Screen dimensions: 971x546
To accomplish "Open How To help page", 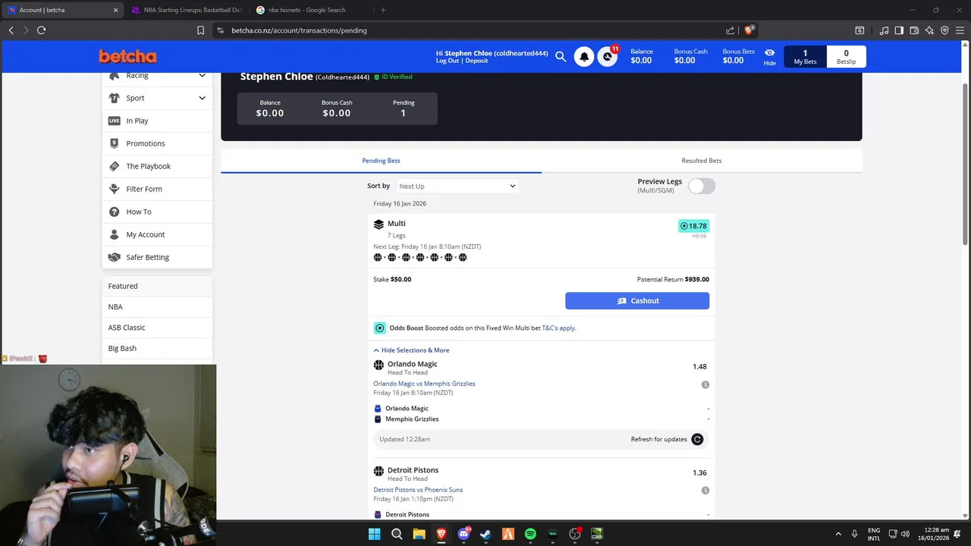I will [x=157, y=212].
